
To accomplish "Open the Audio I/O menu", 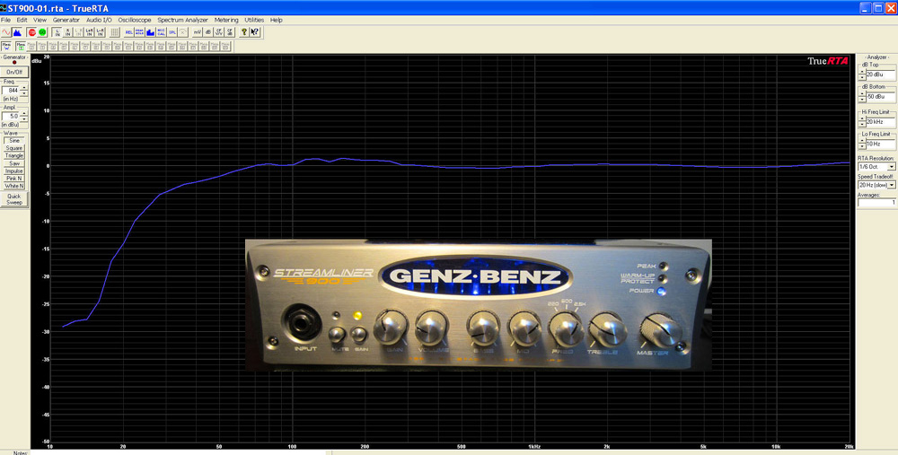I will coord(99,20).
